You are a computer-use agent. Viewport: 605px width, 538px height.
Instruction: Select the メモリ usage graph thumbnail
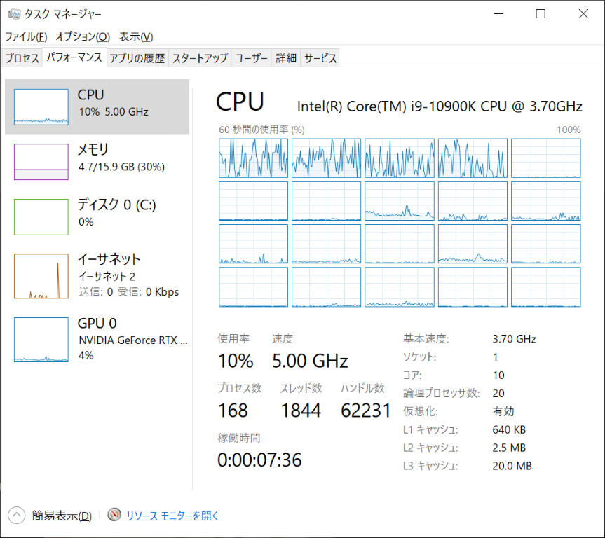pyautogui.click(x=41, y=162)
